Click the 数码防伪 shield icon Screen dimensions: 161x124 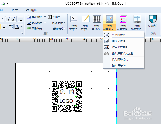tap(153, 19)
